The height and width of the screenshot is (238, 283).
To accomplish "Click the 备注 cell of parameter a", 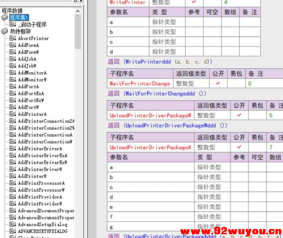I will [x=250, y=22].
